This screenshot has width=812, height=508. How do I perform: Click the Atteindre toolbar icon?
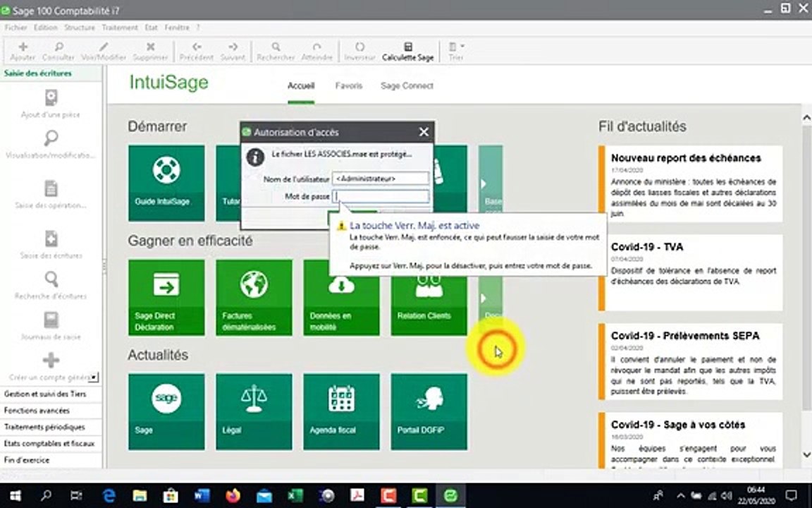pyautogui.click(x=316, y=47)
